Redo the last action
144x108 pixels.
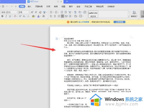(x=12, y=6)
